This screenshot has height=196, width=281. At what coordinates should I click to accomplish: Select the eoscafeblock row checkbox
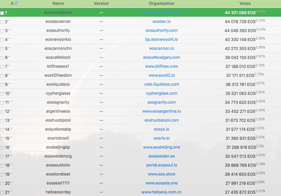[2, 58]
